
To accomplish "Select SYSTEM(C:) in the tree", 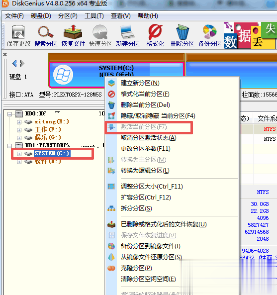I will pos(52,153).
